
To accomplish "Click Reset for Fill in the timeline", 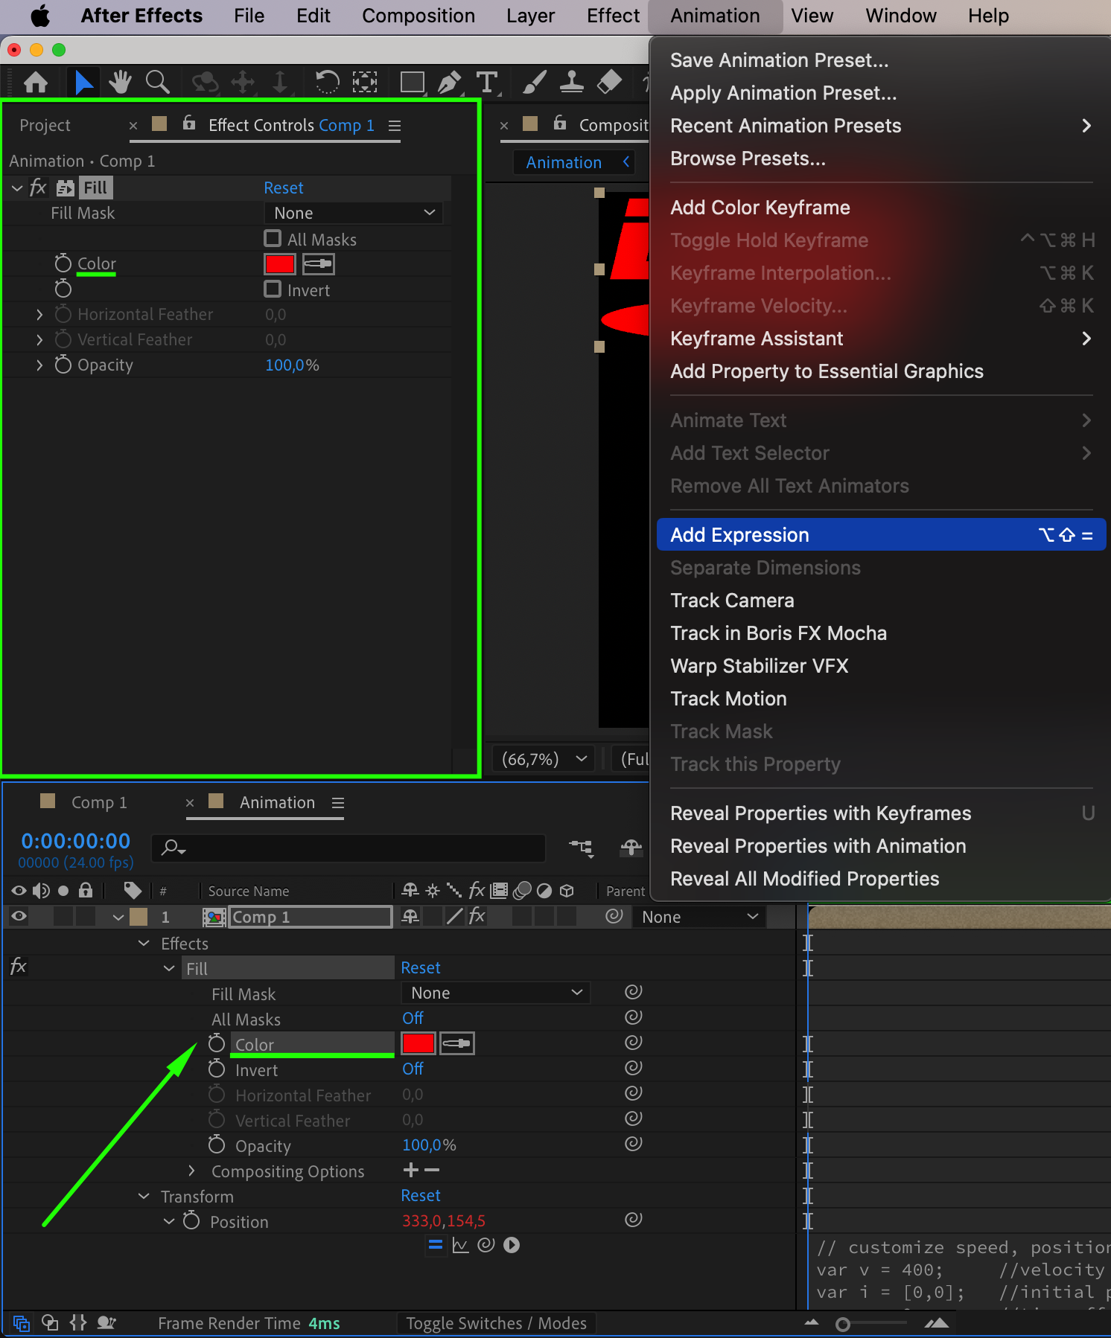I will [x=421, y=968].
